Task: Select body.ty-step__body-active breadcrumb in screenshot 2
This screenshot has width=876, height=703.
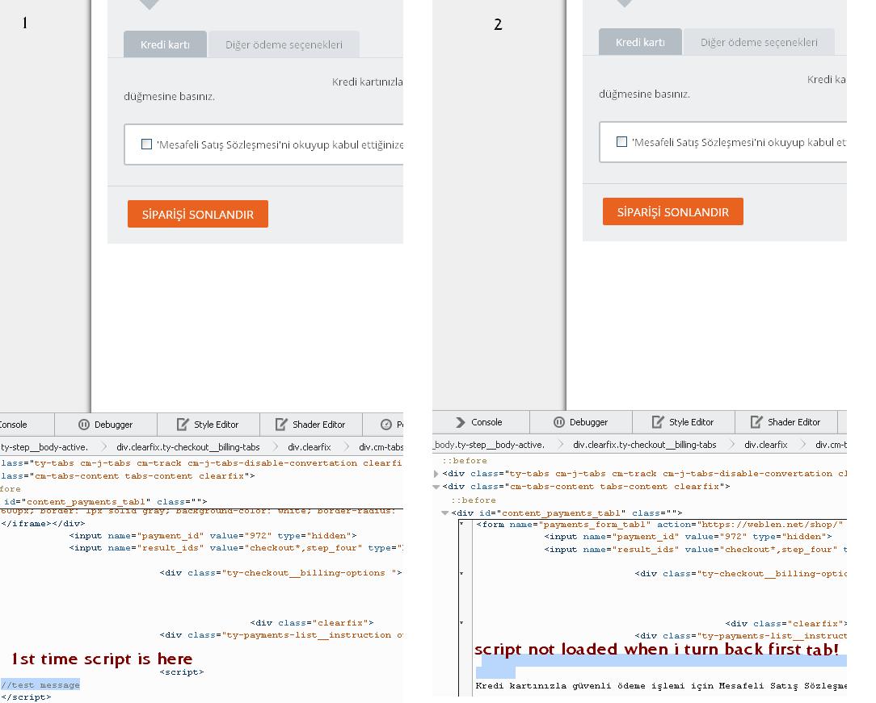Action: coord(489,446)
